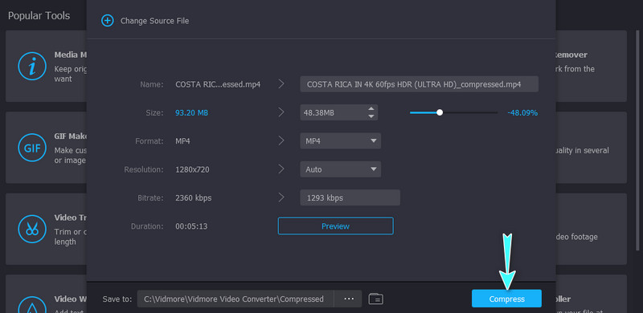The height and width of the screenshot is (313, 643).
Task: Click the Video Trimmer scissors icon
Action: (32, 229)
